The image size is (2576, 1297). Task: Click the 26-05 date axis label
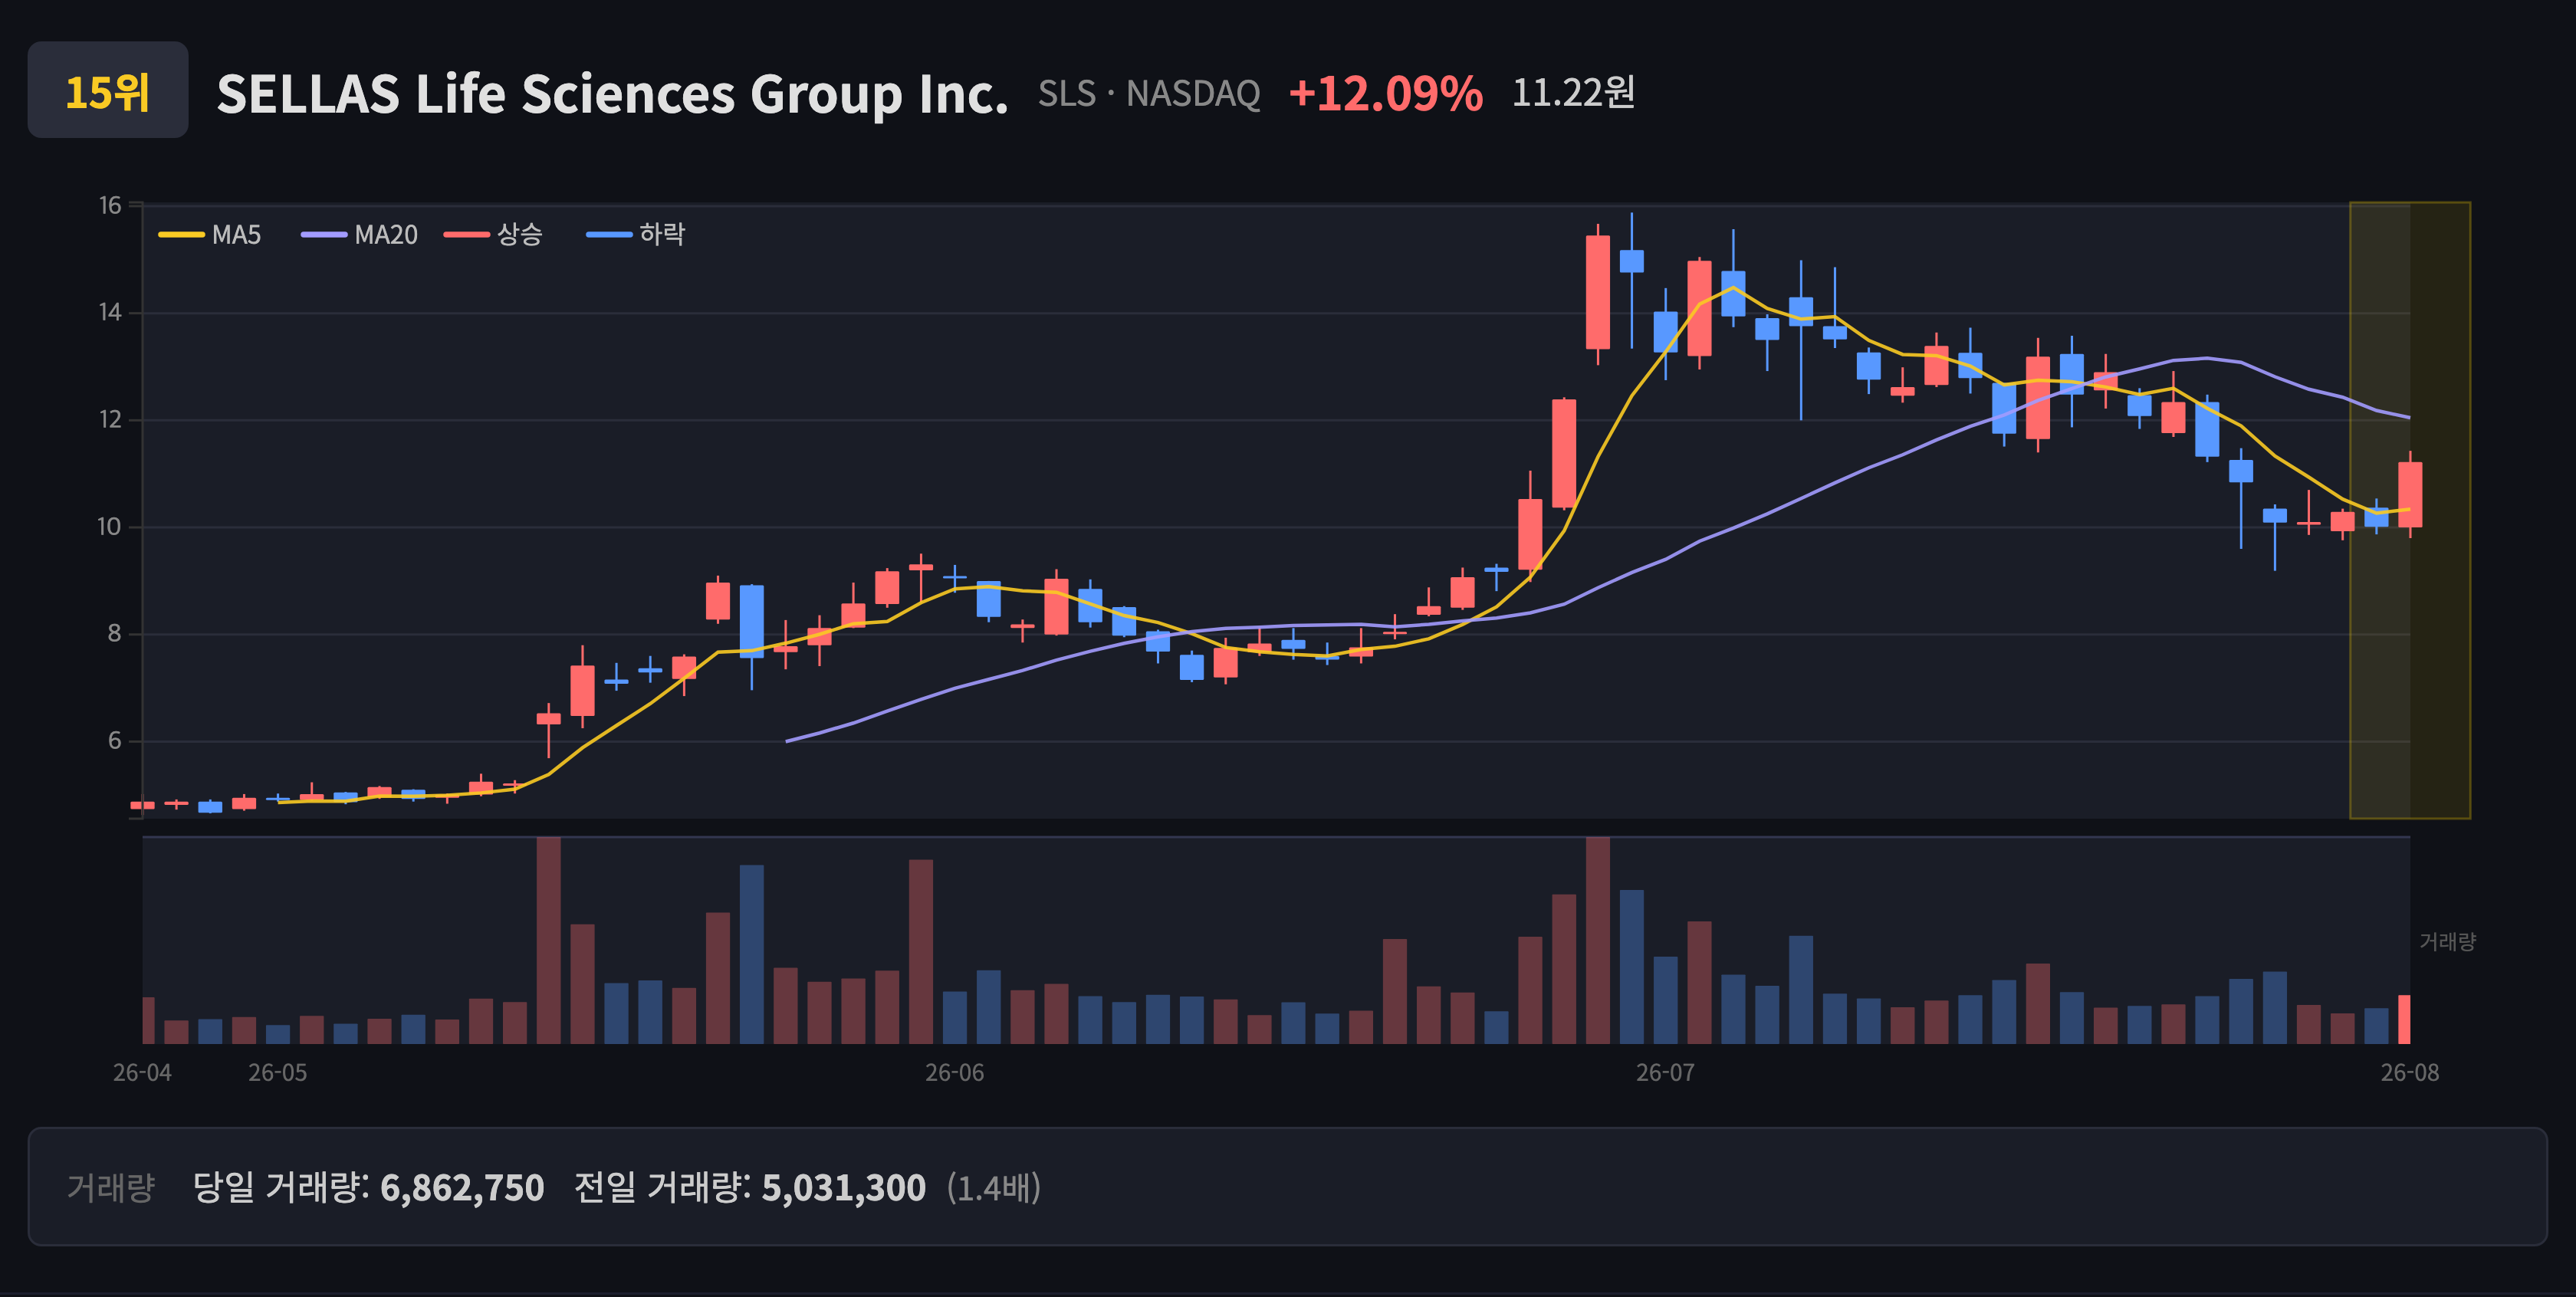pyautogui.click(x=278, y=1072)
